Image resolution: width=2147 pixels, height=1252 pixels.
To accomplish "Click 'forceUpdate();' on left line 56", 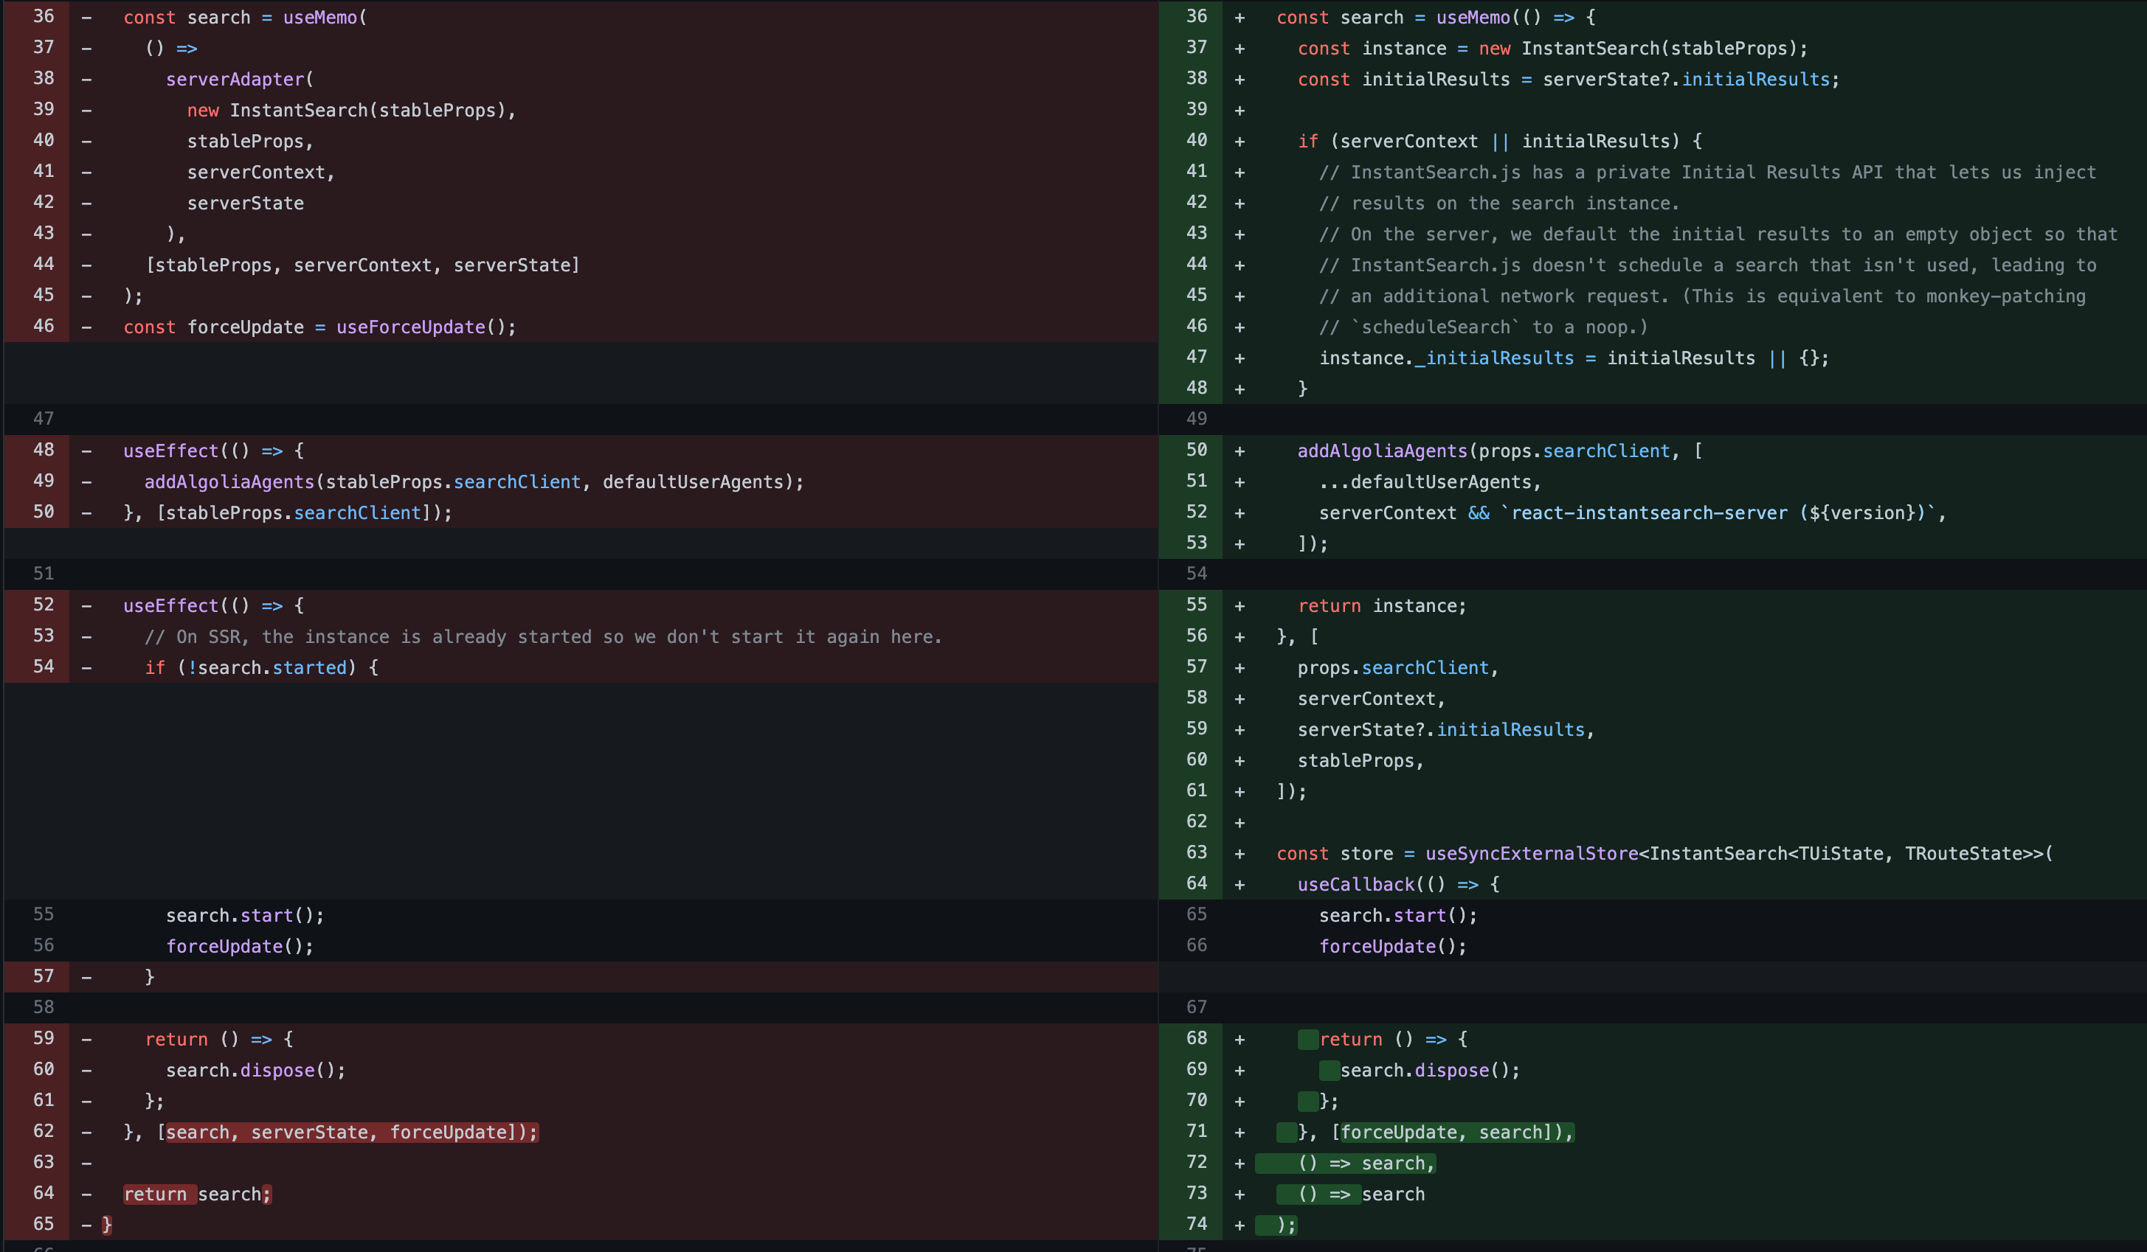I will point(239,946).
